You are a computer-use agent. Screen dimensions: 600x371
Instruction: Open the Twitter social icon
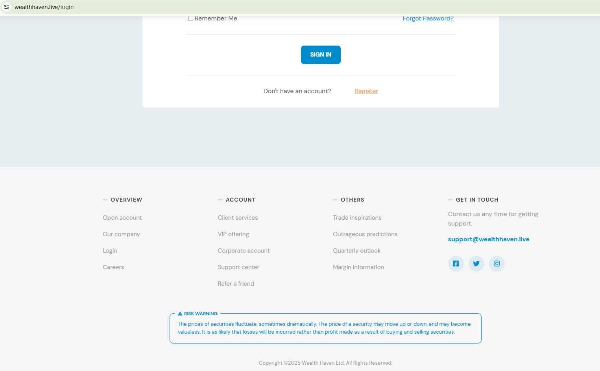[x=476, y=264]
